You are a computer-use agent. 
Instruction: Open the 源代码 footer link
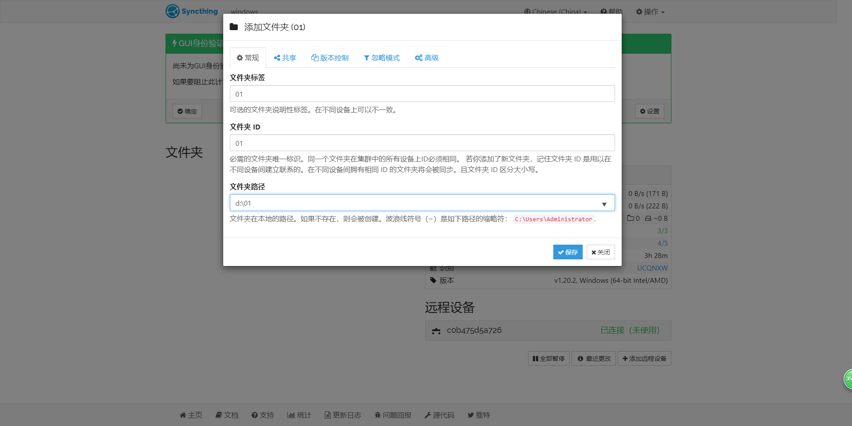pyautogui.click(x=439, y=415)
